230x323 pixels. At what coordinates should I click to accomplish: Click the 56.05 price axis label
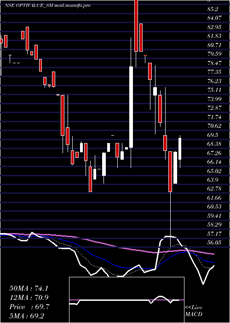tap(215, 243)
